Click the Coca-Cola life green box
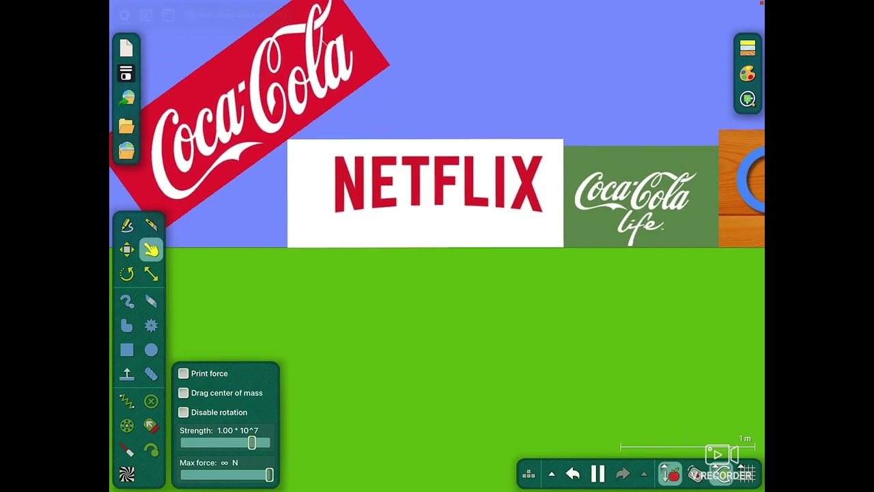The image size is (874, 492). point(641,196)
